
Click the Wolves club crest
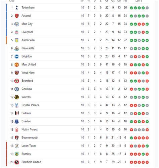coord(17,97)
